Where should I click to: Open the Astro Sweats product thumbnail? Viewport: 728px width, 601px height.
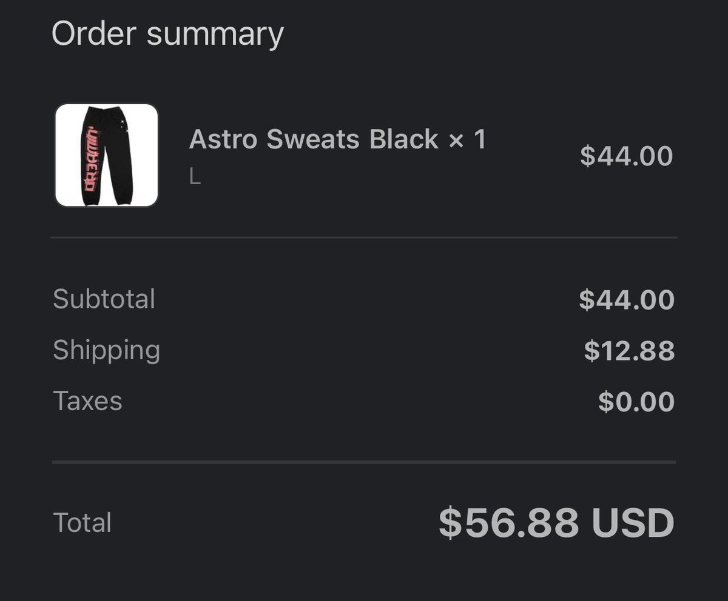tap(107, 155)
